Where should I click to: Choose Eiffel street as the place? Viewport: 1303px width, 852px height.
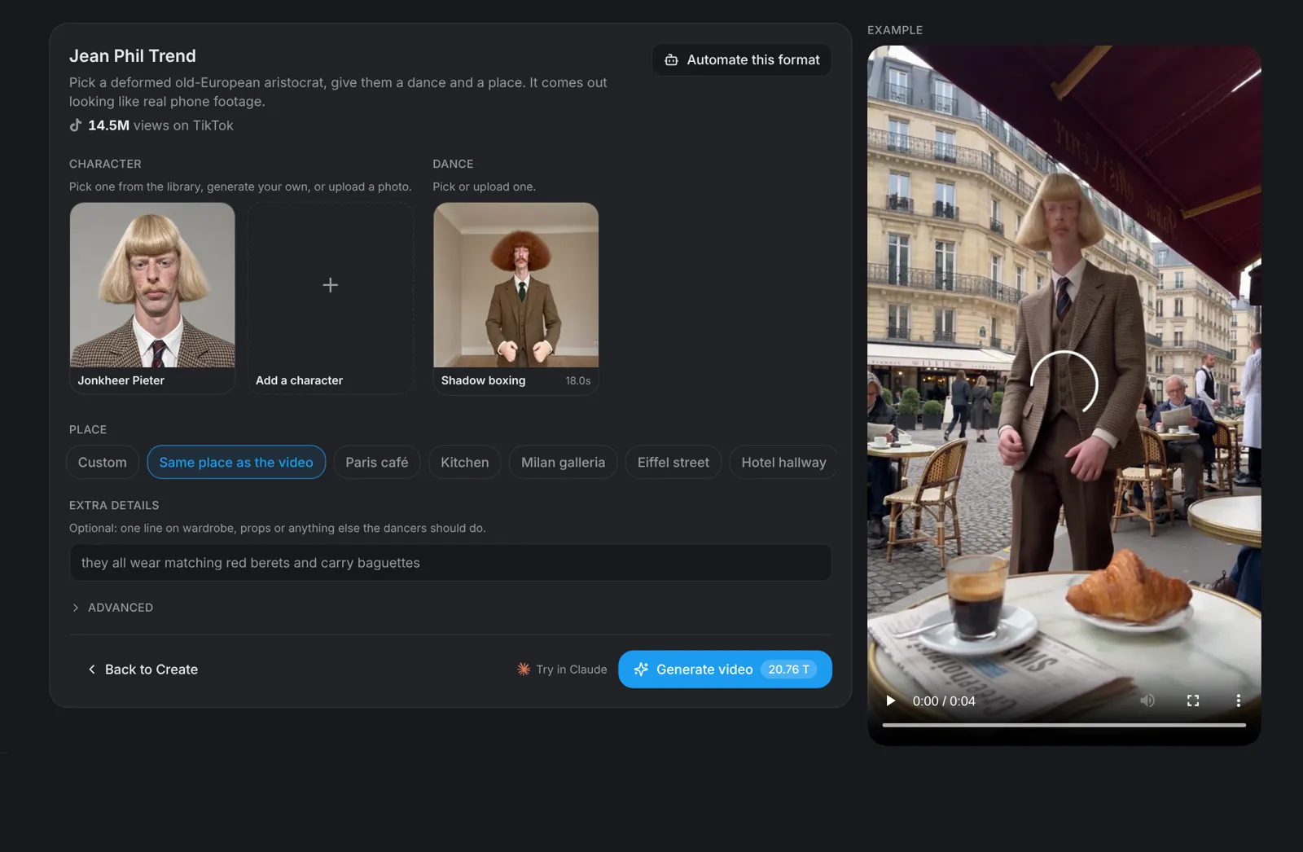point(673,462)
